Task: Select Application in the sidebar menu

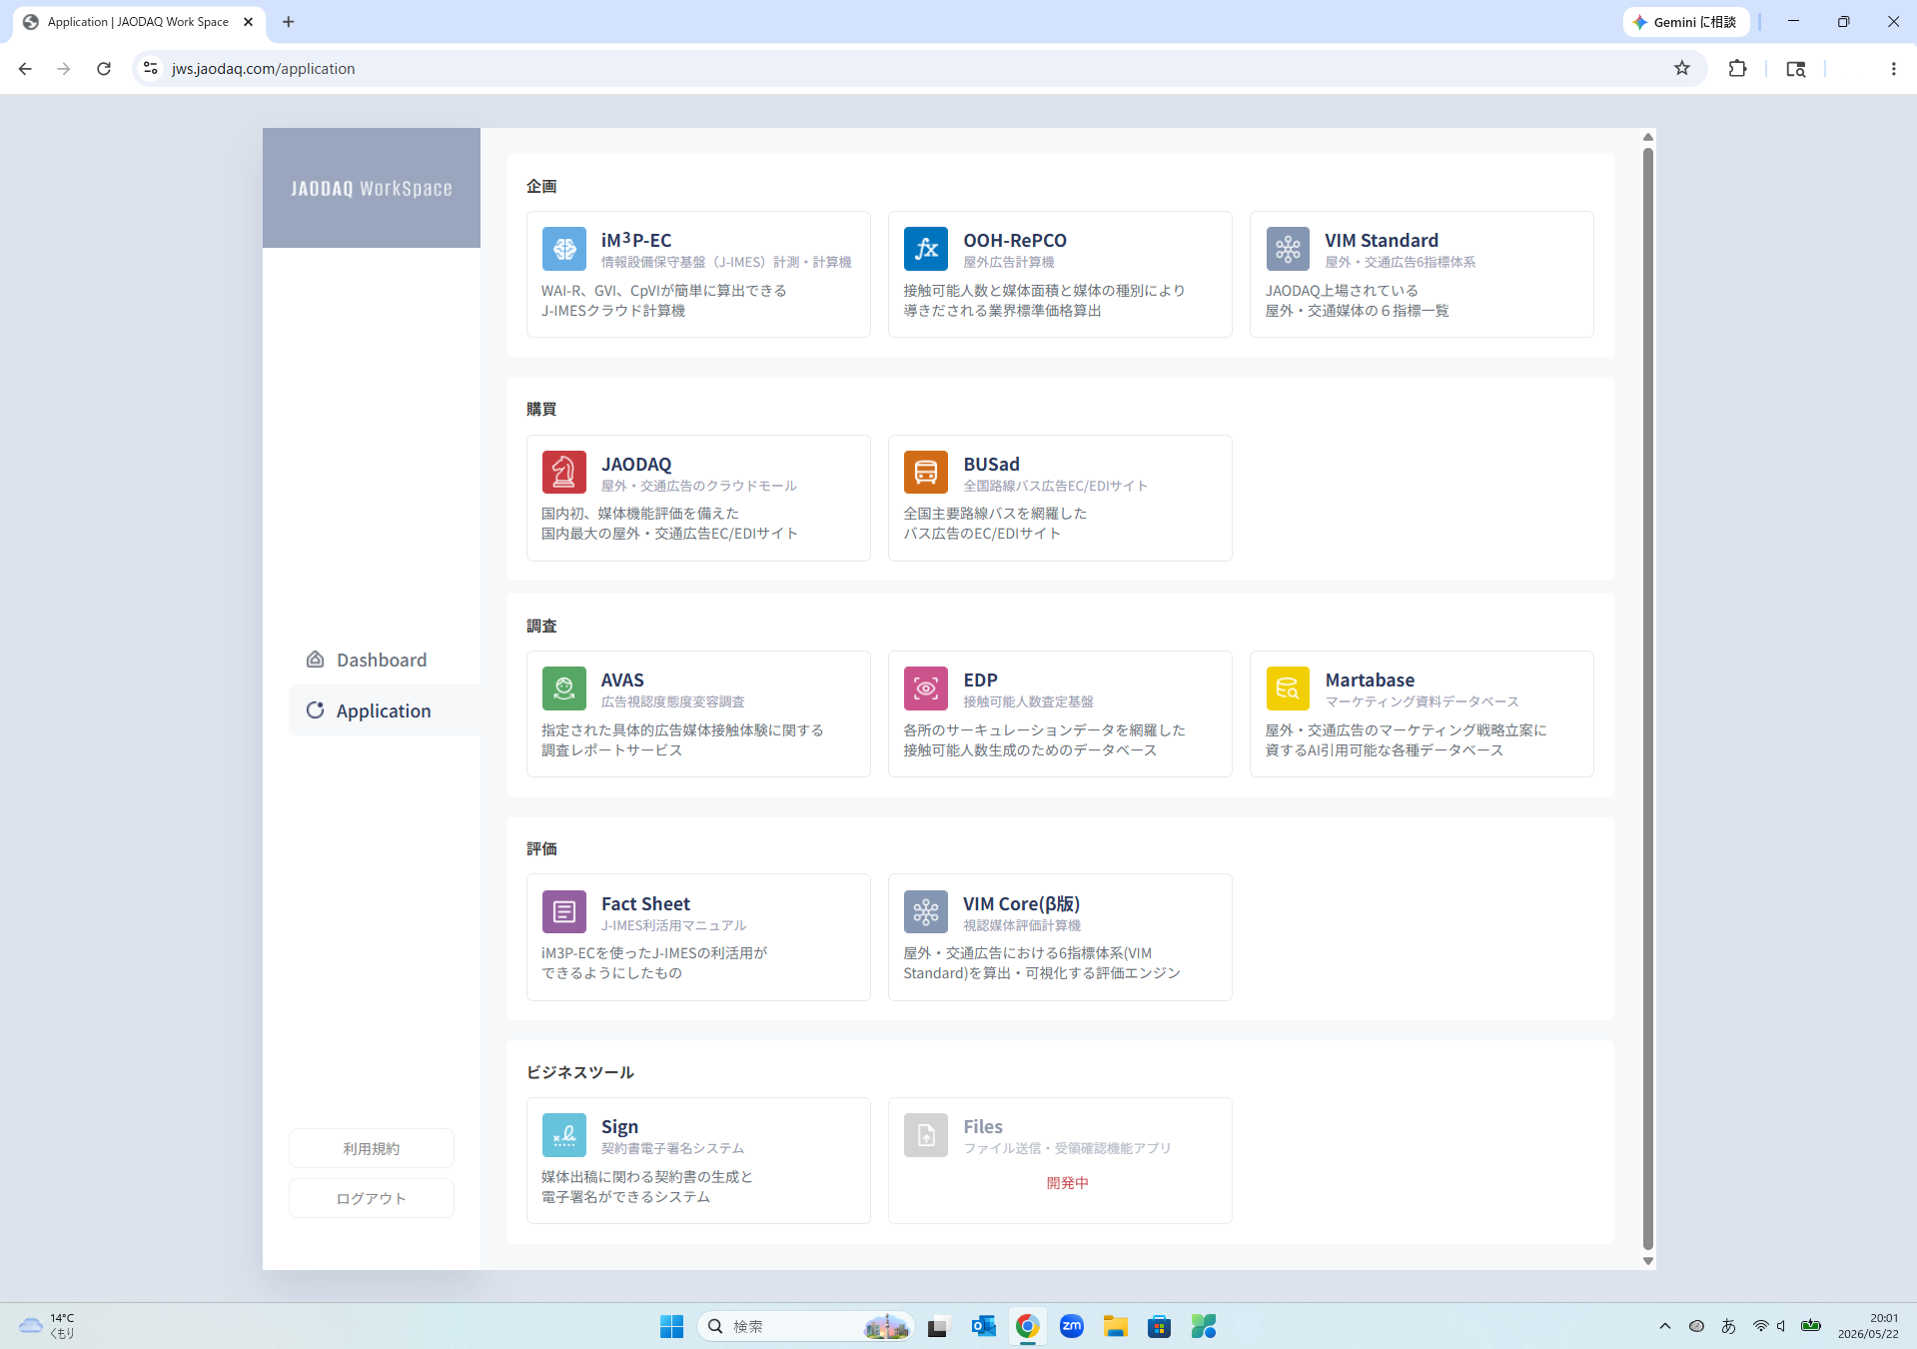Action: point(385,710)
